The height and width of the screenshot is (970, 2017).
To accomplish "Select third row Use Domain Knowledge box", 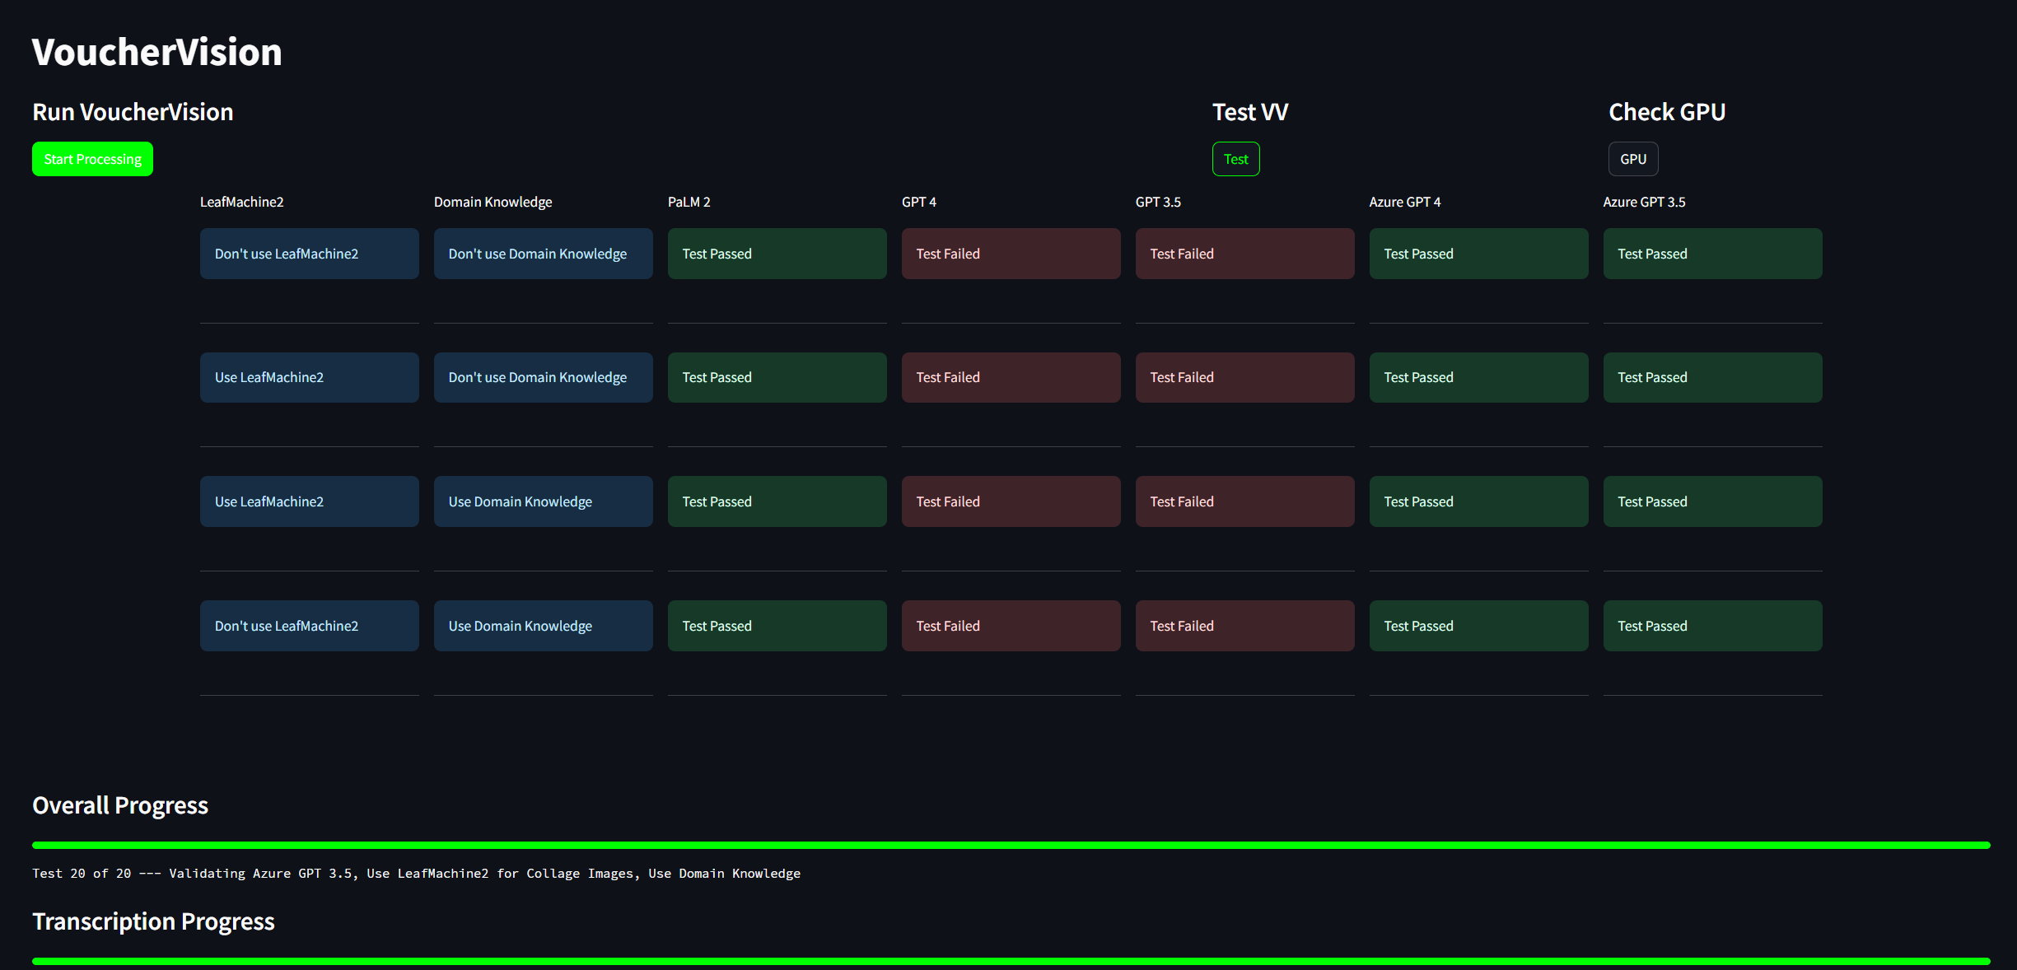I will tap(543, 501).
